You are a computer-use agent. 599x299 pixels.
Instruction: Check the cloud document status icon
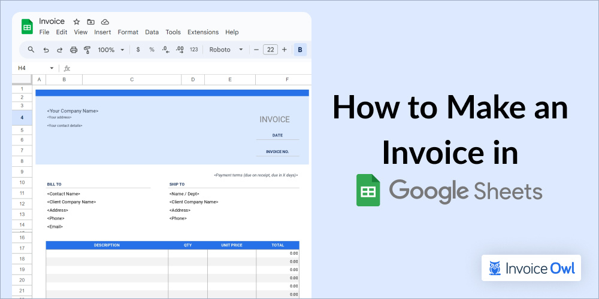point(105,22)
